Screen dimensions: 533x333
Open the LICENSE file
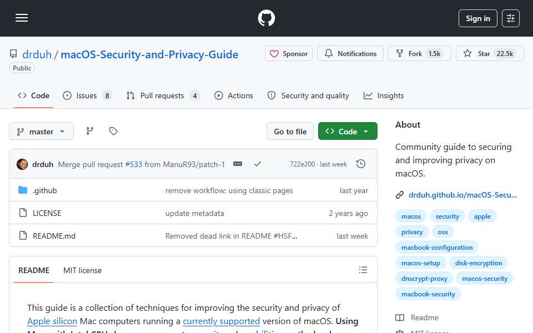(x=47, y=213)
